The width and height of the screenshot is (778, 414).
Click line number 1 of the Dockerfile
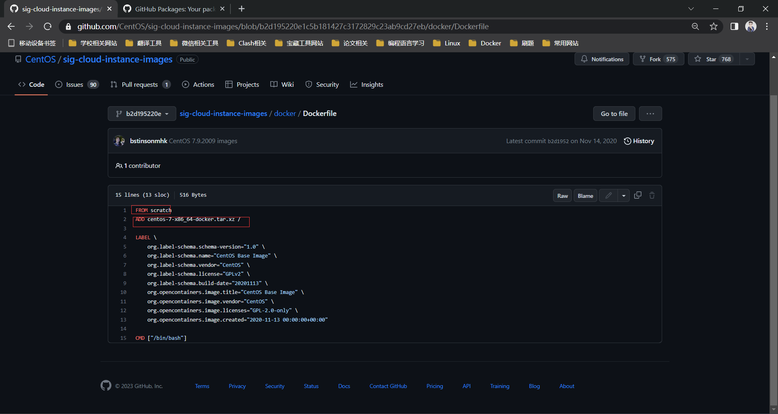(125, 210)
